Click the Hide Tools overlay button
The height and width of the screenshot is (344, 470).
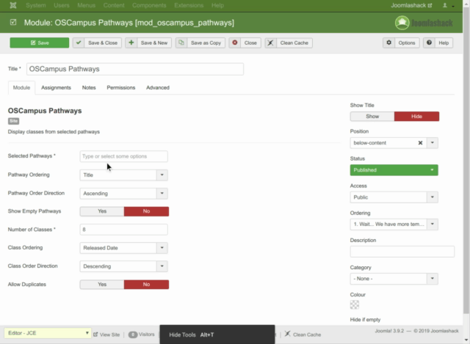pyautogui.click(x=217, y=334)
